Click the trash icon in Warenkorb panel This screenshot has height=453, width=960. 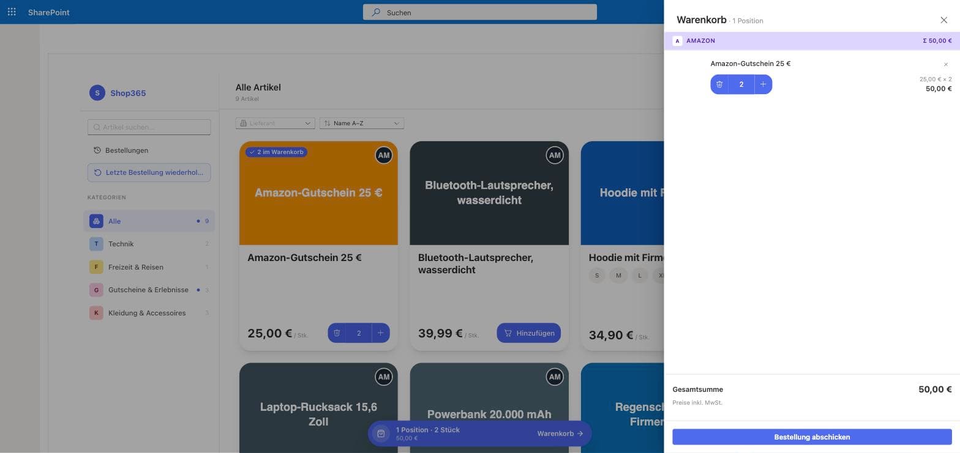click(x=719, y=84)
